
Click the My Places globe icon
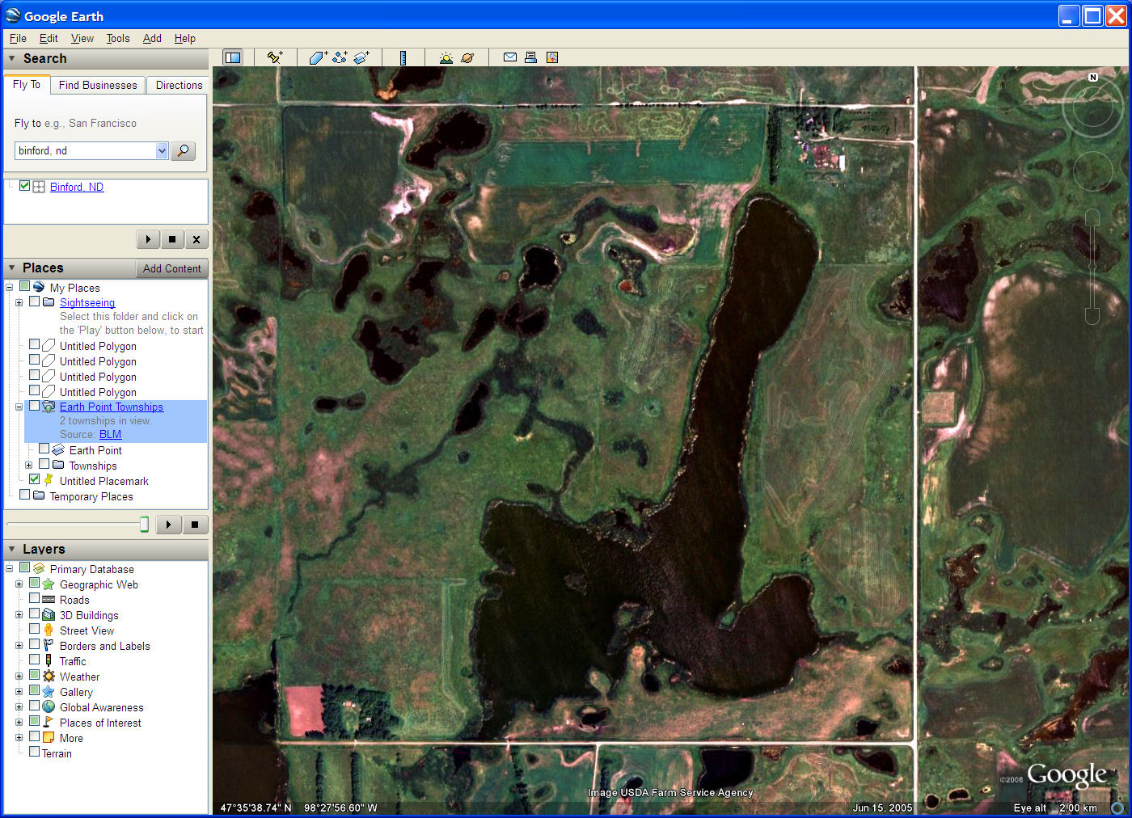click(x=39, y=287)
